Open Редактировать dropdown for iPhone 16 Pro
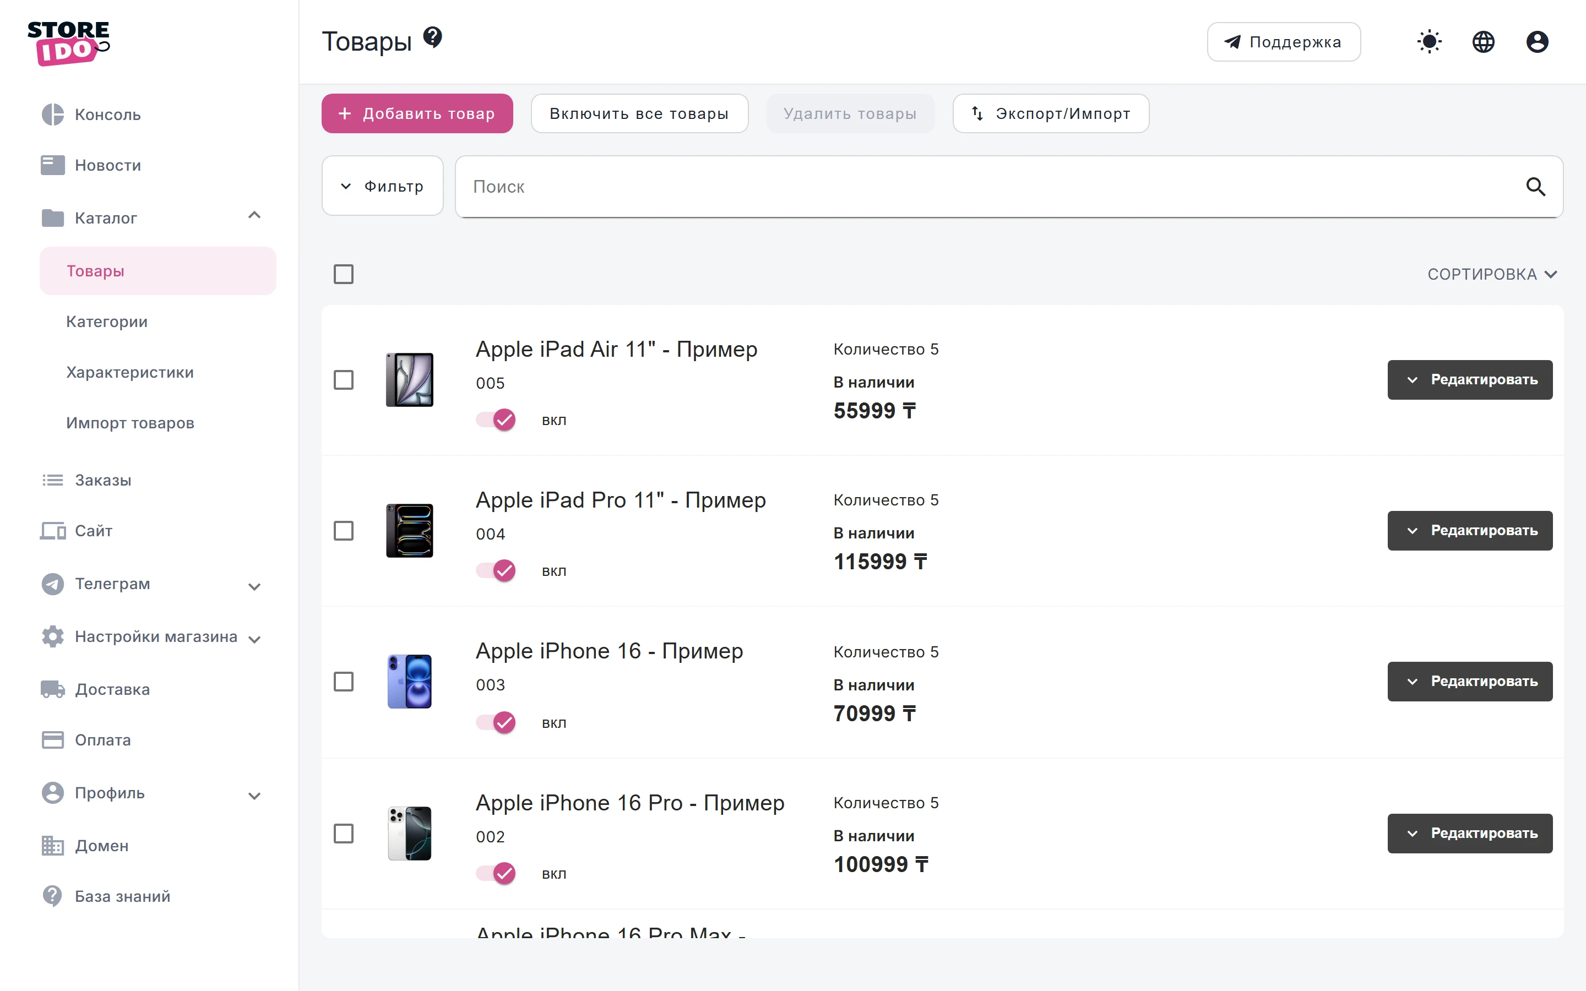 click(1470, 833)
